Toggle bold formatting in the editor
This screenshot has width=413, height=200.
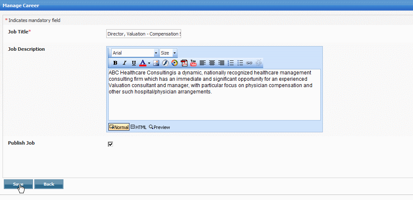pyautogui.click(x=115, y=63)
